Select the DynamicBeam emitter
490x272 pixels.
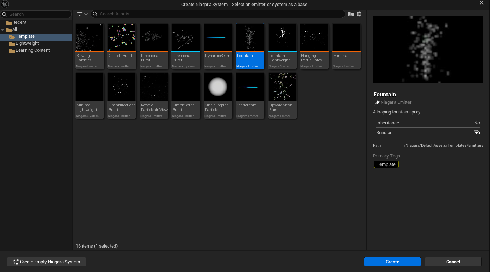click(218, 46)
